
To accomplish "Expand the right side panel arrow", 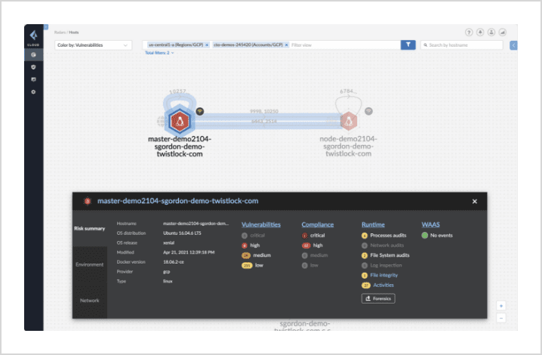I will pos(513,45).
